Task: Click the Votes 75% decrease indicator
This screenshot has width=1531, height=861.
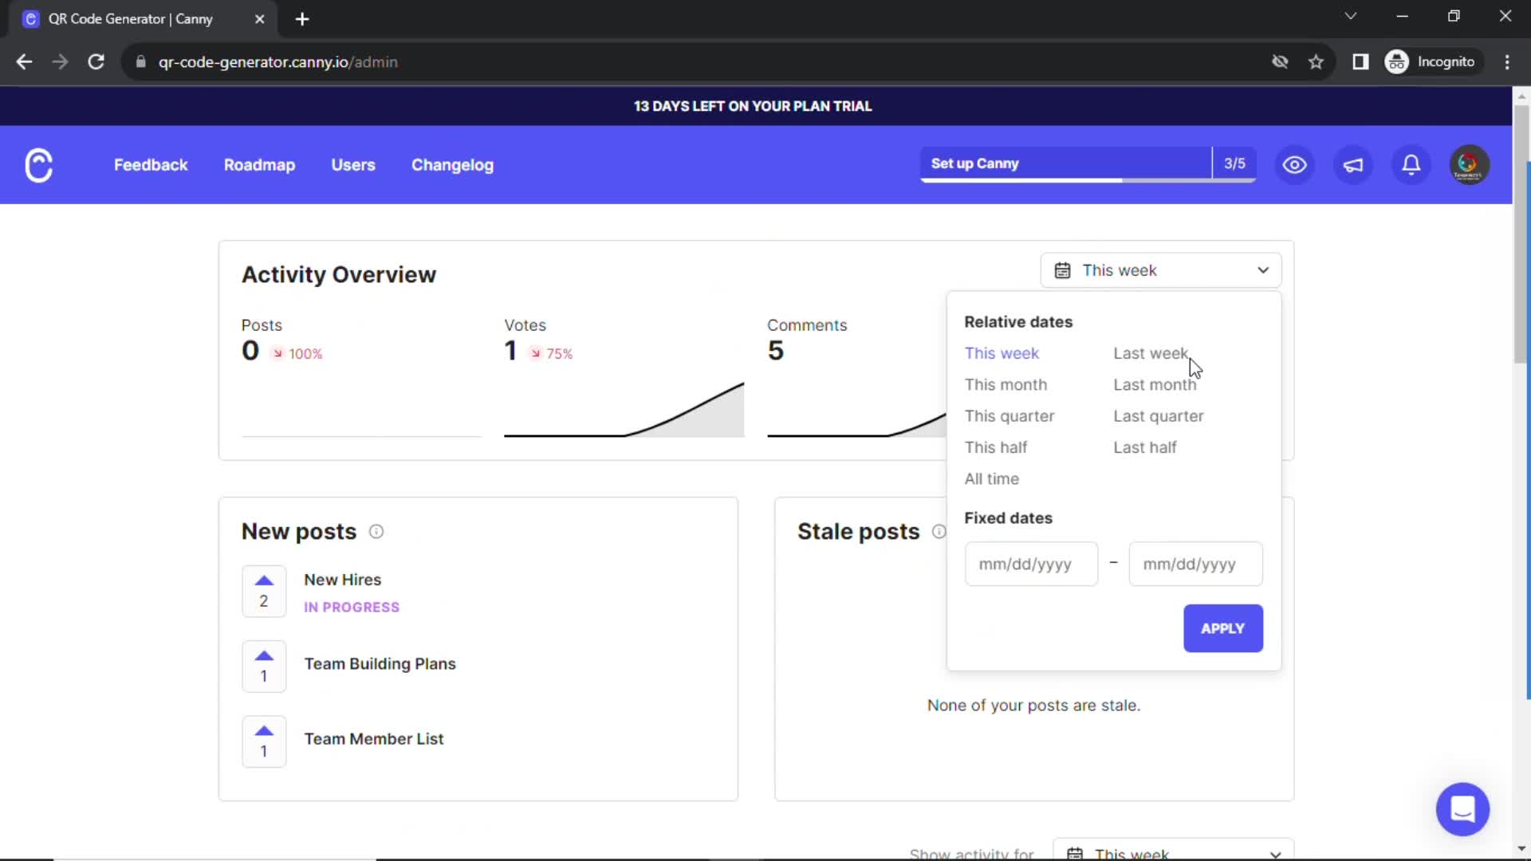Action: pos(551,354)
